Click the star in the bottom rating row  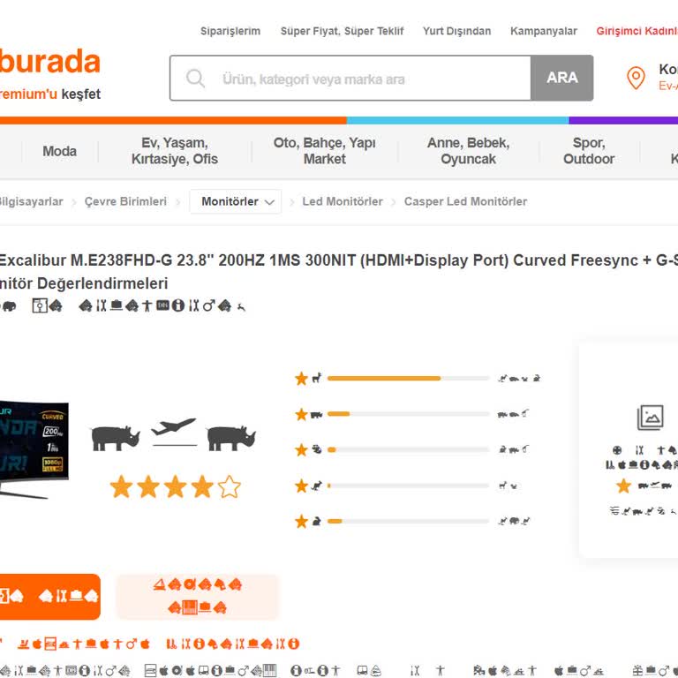click(301, 521)
